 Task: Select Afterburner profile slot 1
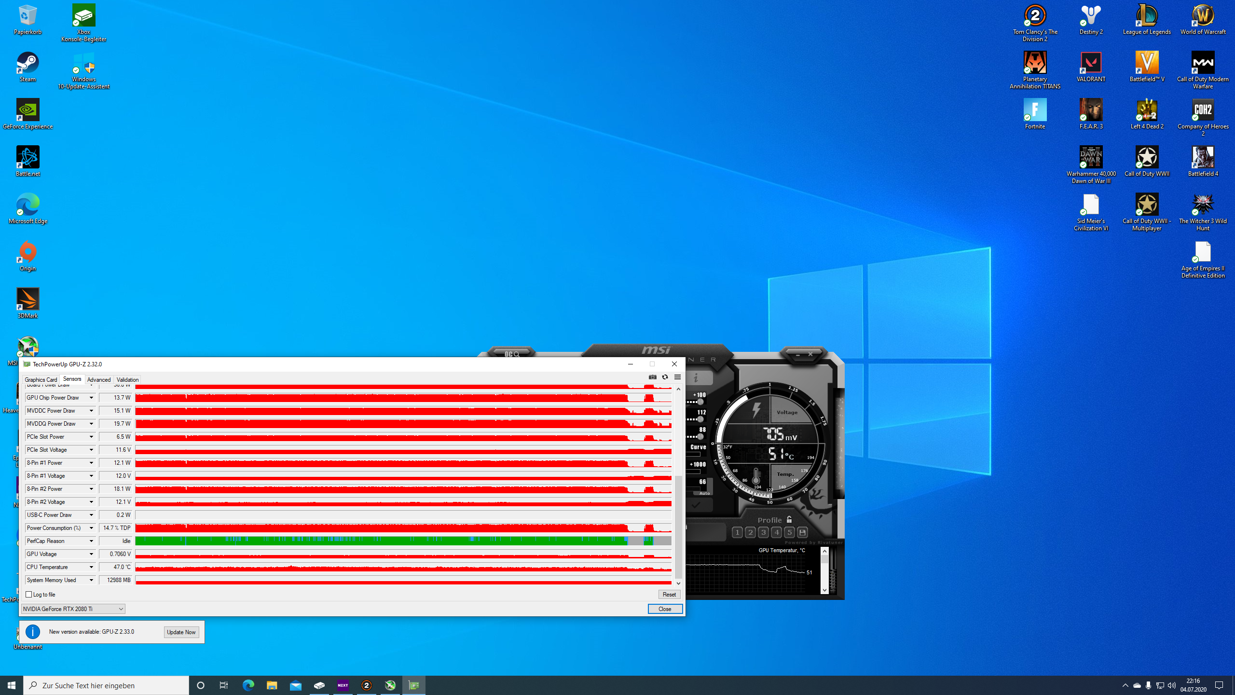737,532
